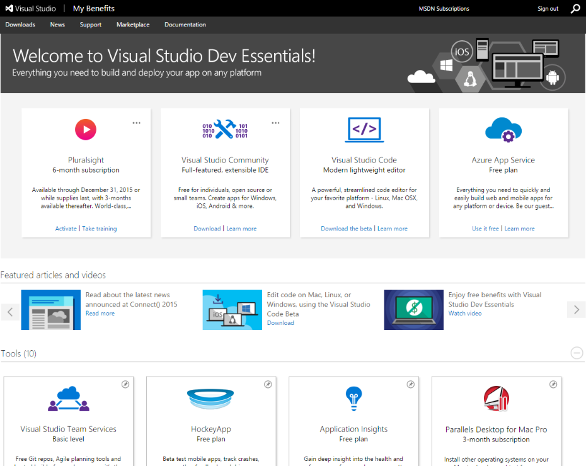This screenshot has height=466, width=586.
Task: Open the Downloads menu
Action: click(x=20, y=25)
